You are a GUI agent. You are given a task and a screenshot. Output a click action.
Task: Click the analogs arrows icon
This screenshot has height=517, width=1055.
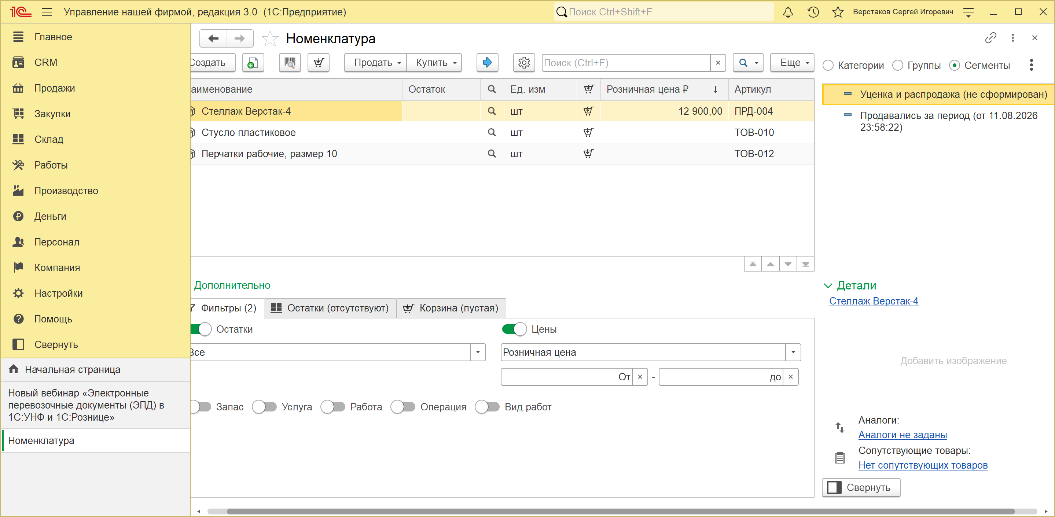[839, 428]
